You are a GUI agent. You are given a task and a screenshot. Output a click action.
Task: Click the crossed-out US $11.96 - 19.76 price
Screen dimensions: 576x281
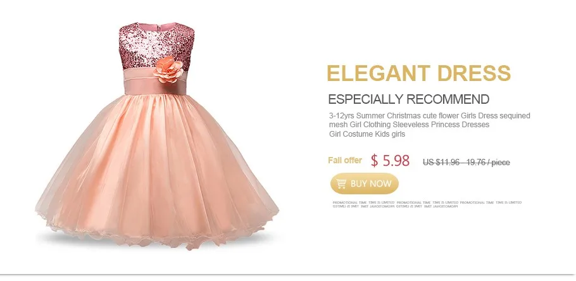click(x=466, y=163)
